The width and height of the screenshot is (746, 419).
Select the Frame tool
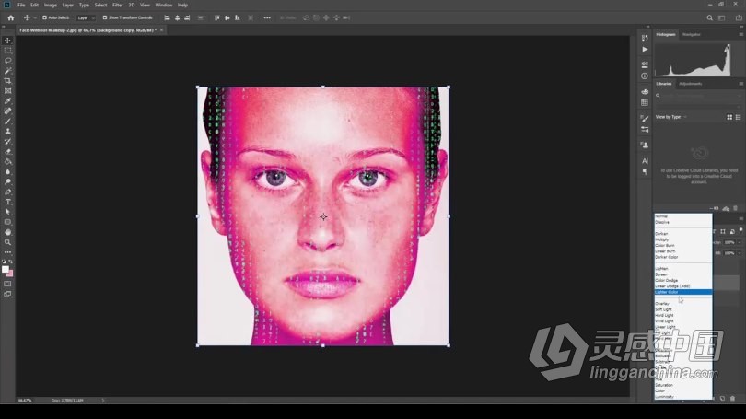coord(7,91)
